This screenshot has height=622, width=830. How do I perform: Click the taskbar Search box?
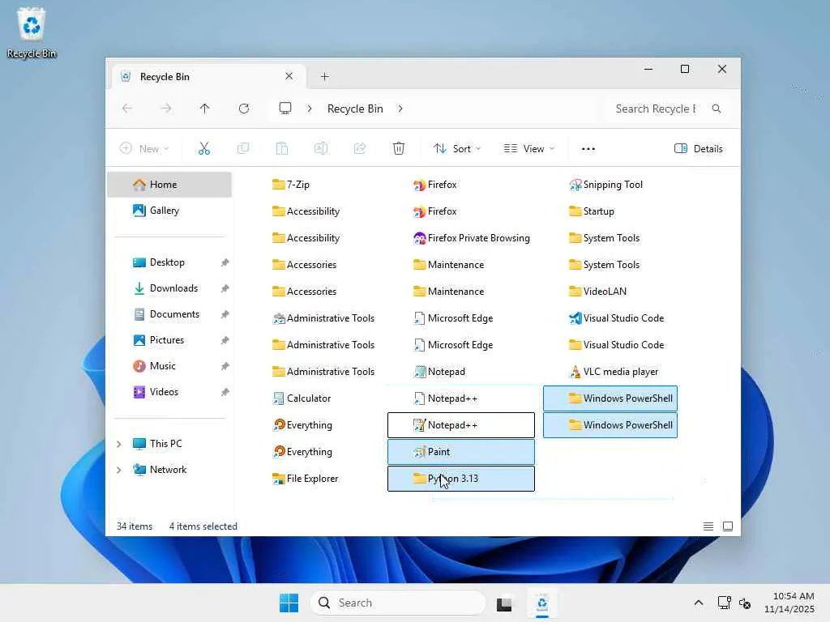(398, 603)
